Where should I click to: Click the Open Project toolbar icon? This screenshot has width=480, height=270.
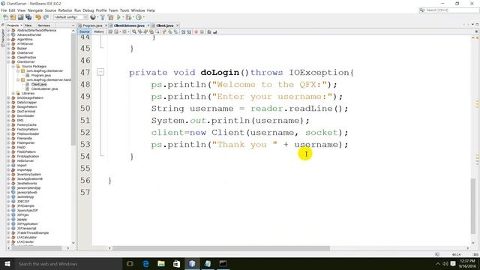20,17
